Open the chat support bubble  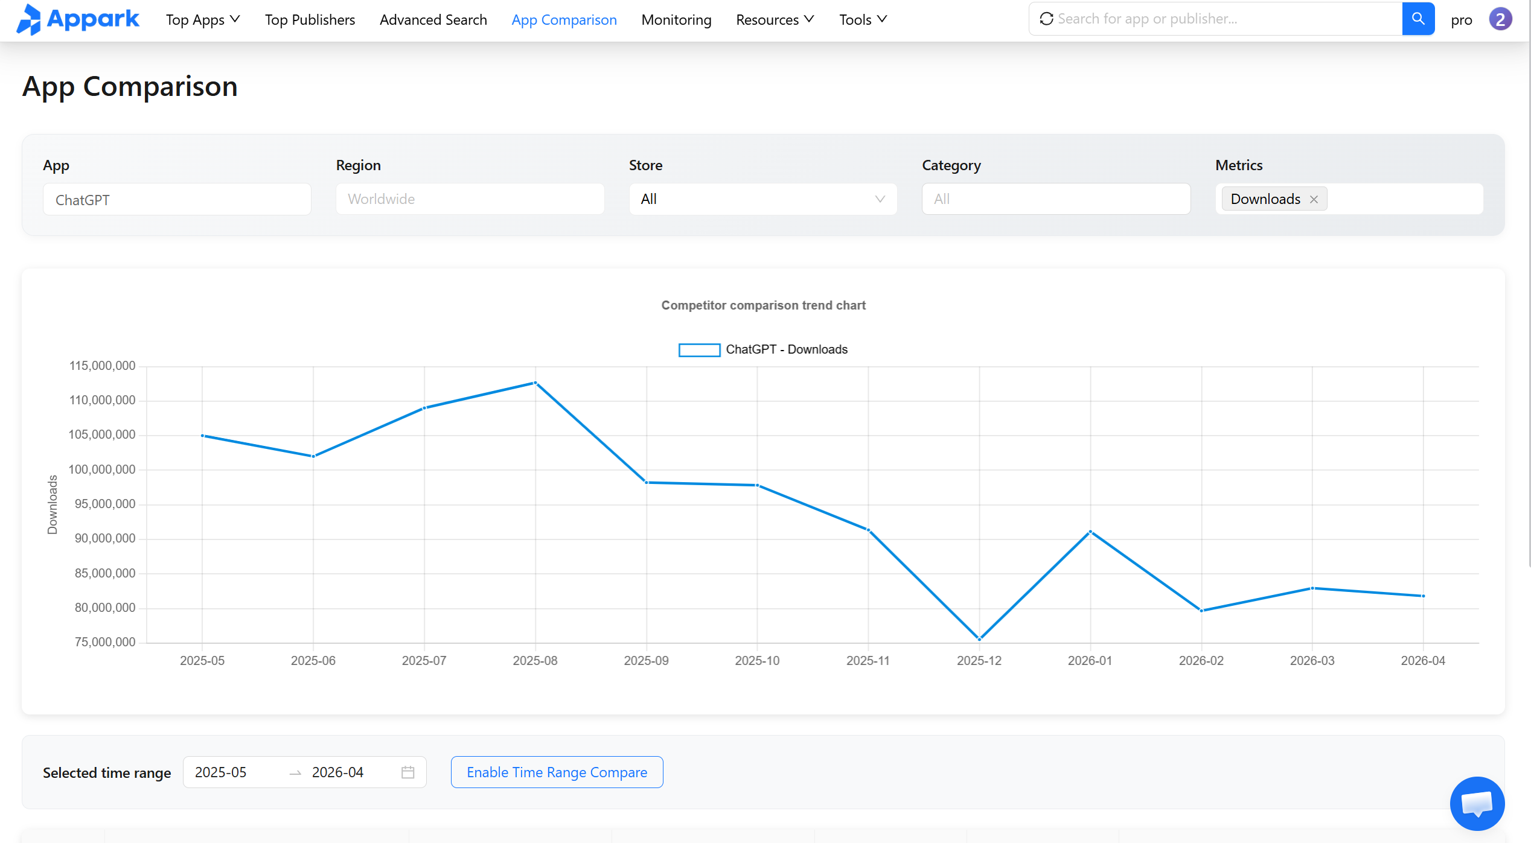click(1477, 804)
